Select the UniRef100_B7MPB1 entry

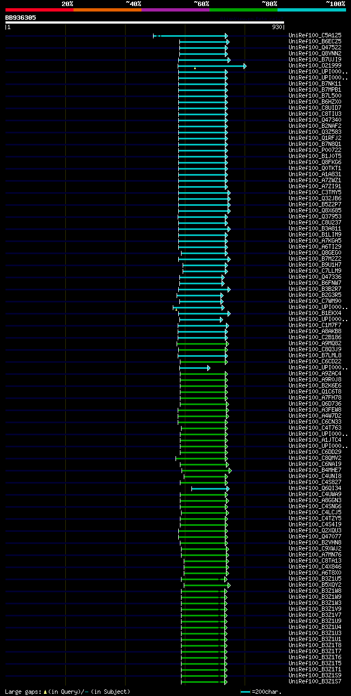(315, 89)
